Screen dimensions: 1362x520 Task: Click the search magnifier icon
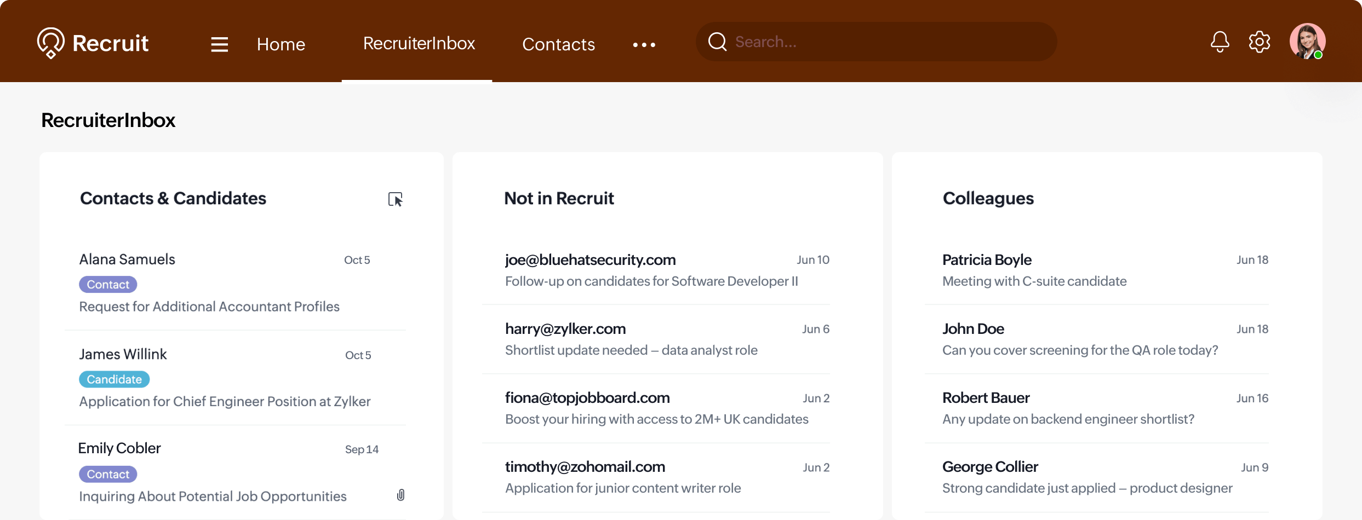(717, 41)
